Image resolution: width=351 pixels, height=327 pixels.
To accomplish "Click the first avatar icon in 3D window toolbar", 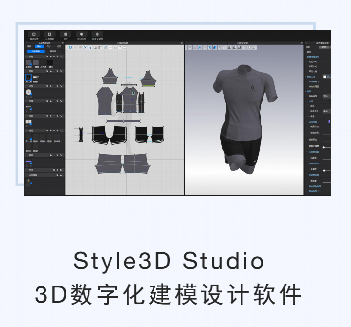I will pyautogui.click(x=190, y=48).
